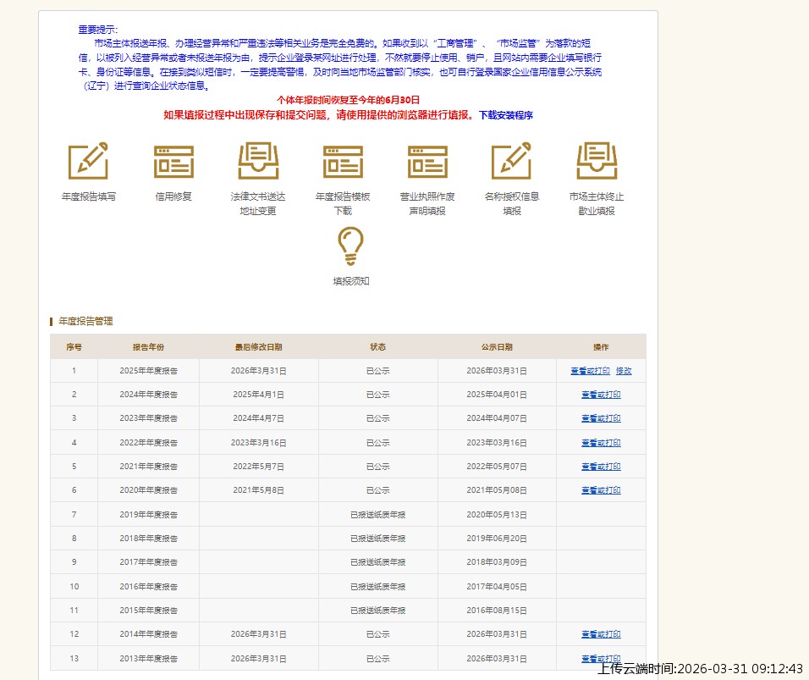Click the 年度报告模板下载 icon

tap(343, 161)
